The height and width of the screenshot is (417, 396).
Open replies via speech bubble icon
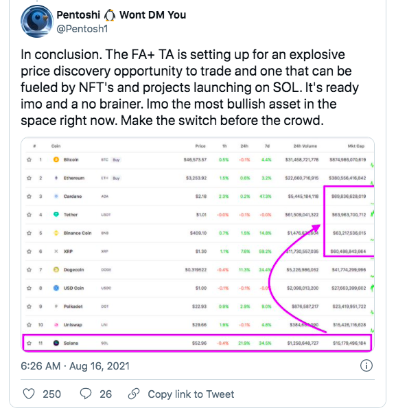coord(86,394)
